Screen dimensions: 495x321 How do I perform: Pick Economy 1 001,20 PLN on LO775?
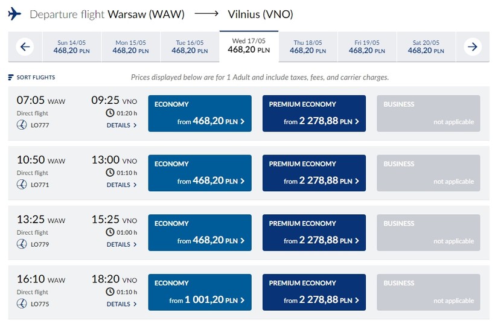point(200,293)
